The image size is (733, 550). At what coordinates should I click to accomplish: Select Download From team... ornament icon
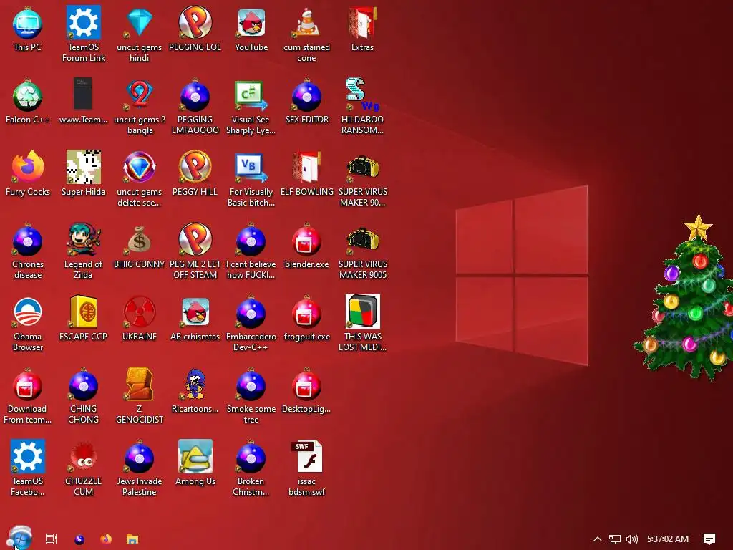(28, 396)
